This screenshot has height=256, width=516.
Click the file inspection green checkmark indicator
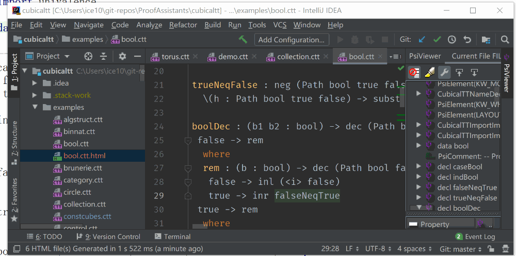[x=400, y=67]
